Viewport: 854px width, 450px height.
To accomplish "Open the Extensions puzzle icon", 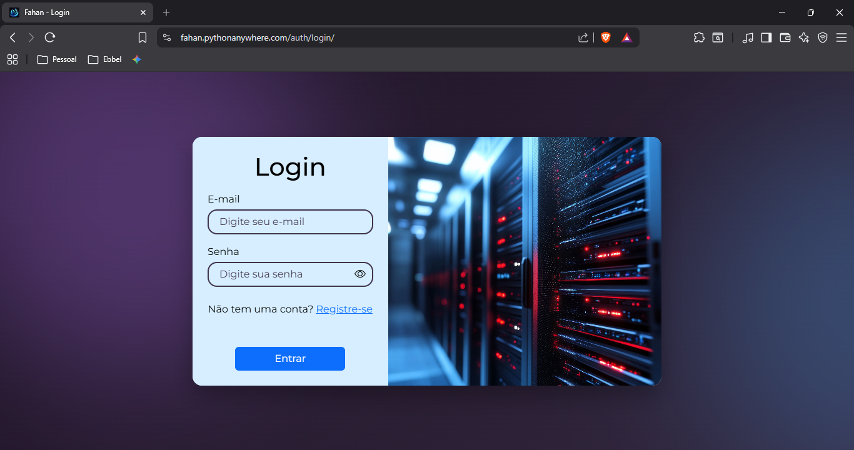I will pos(700,37).
